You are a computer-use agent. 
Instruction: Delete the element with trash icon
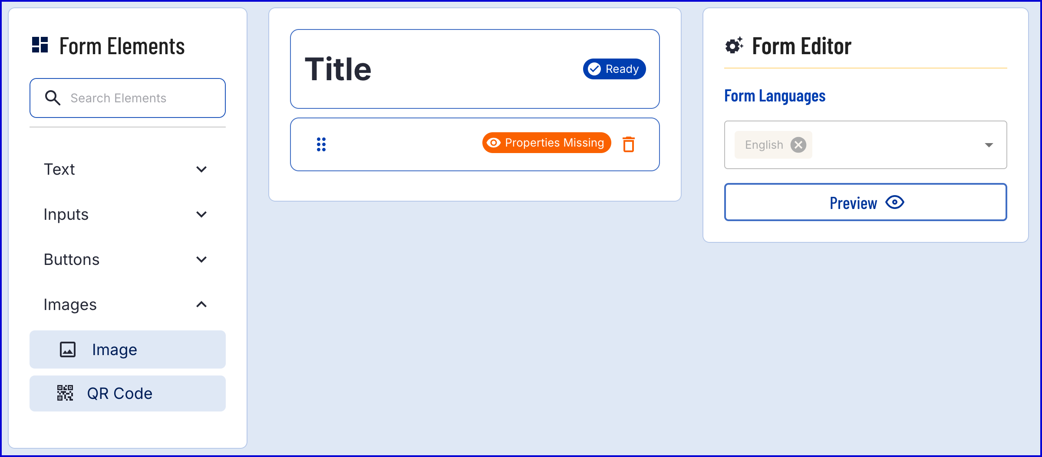point(629,144)
